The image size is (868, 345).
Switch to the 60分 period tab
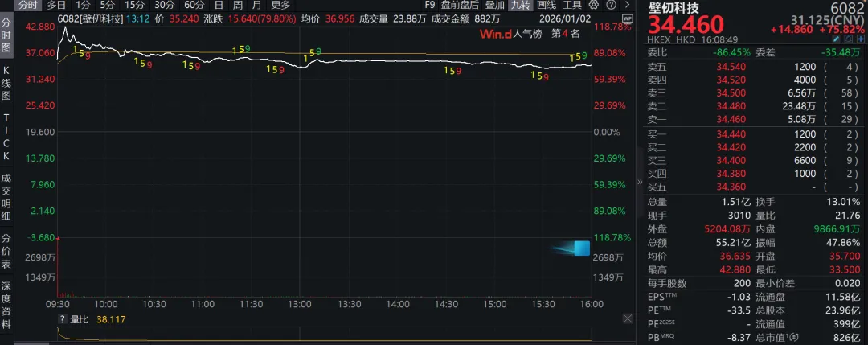tap(194, 5)
